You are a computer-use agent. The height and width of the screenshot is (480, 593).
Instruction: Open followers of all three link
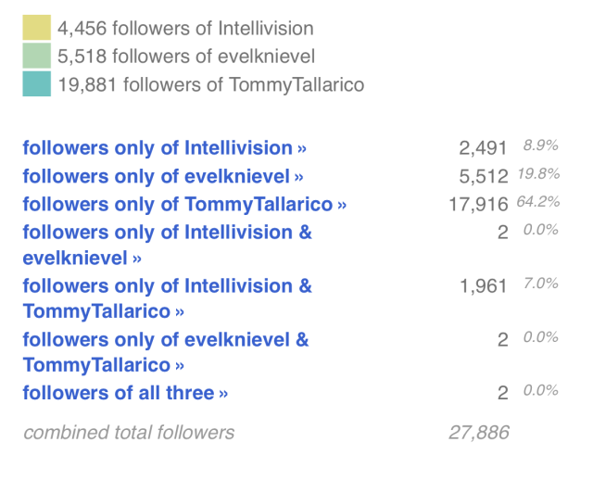(x=125, y=393)
